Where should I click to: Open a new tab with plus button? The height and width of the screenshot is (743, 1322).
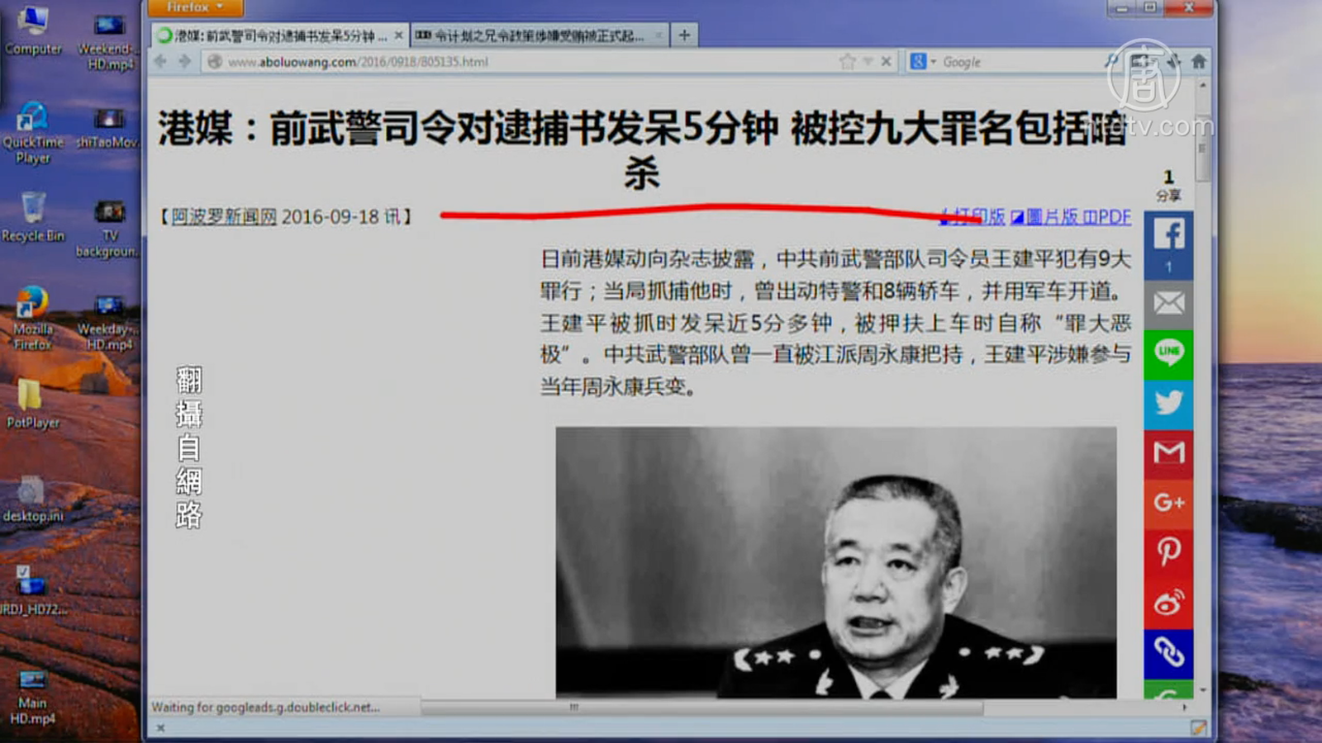684,35
